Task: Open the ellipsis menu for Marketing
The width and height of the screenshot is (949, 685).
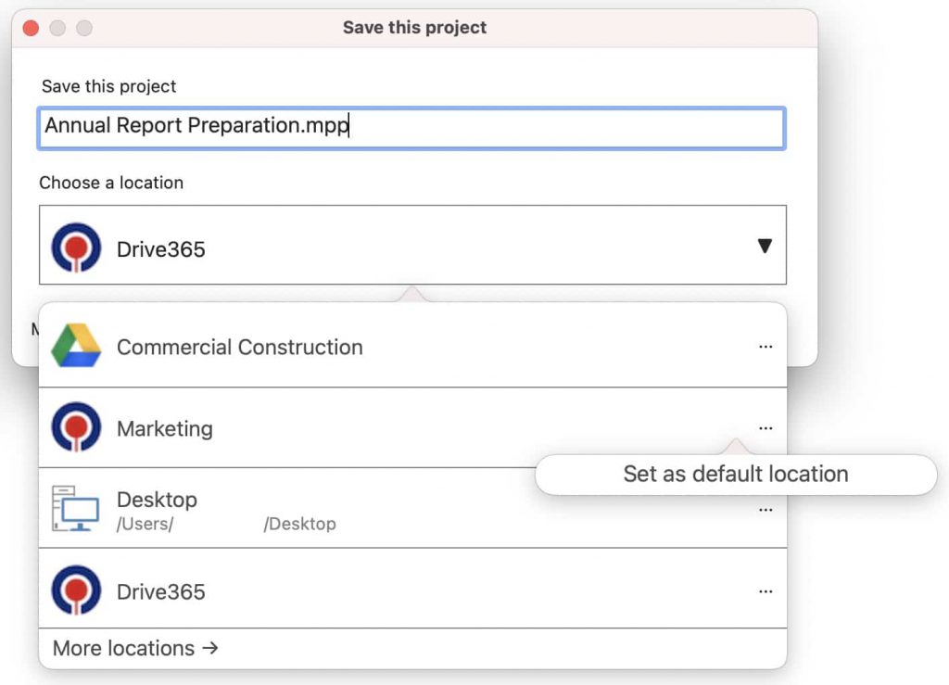Action: tap(766, 427)
